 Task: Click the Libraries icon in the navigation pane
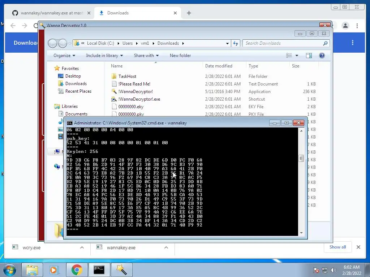click(57, 106)
